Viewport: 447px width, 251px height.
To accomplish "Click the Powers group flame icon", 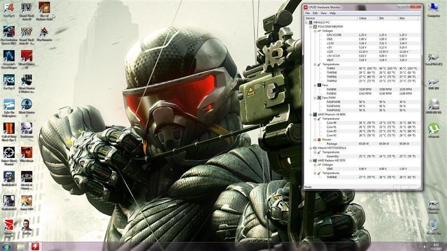I will click(x=319, y=140).
